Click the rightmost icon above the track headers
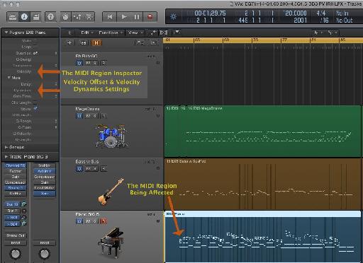This screenshot has height=263, width=363. [x=153, y=42]
